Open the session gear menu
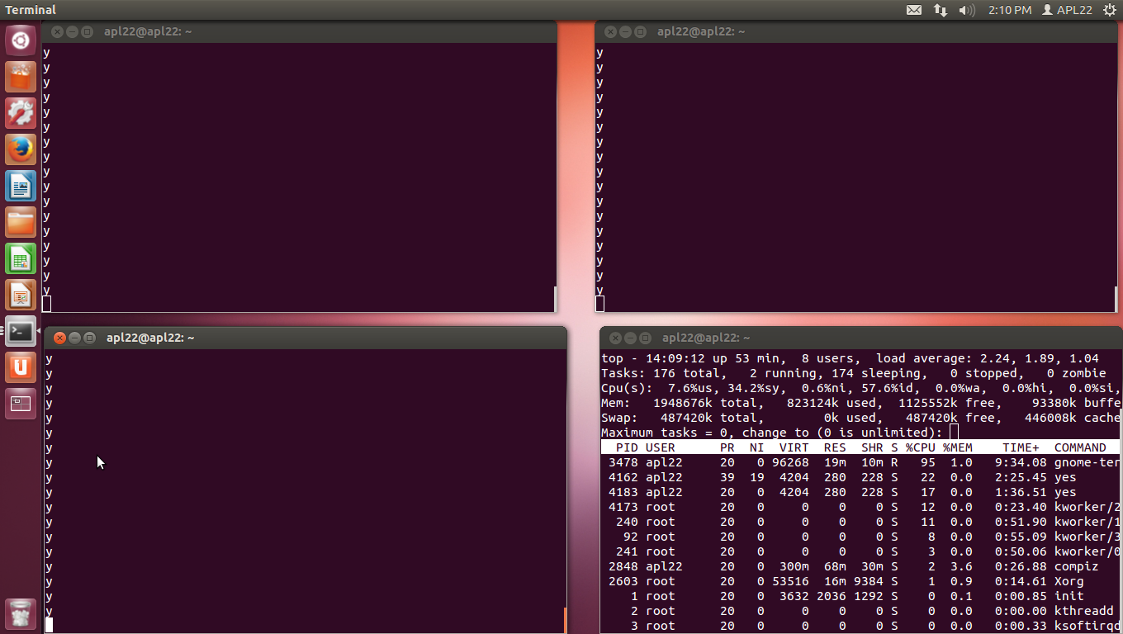The image size is (1123, 634). (1108, 10)
